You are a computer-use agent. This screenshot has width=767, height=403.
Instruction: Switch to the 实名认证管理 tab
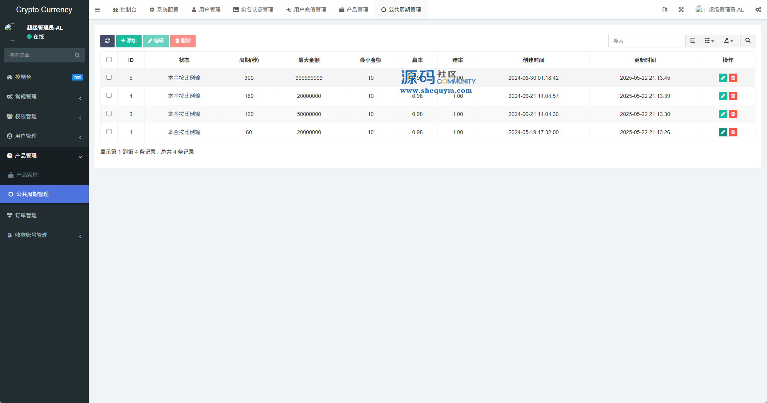(253, 10)
